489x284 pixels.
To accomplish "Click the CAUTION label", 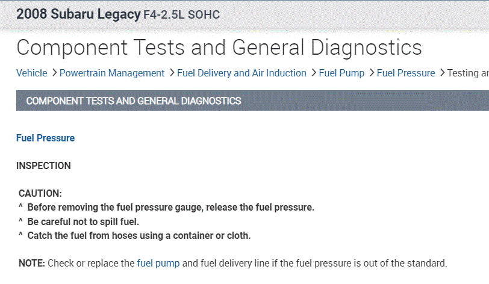I will 40,194.
